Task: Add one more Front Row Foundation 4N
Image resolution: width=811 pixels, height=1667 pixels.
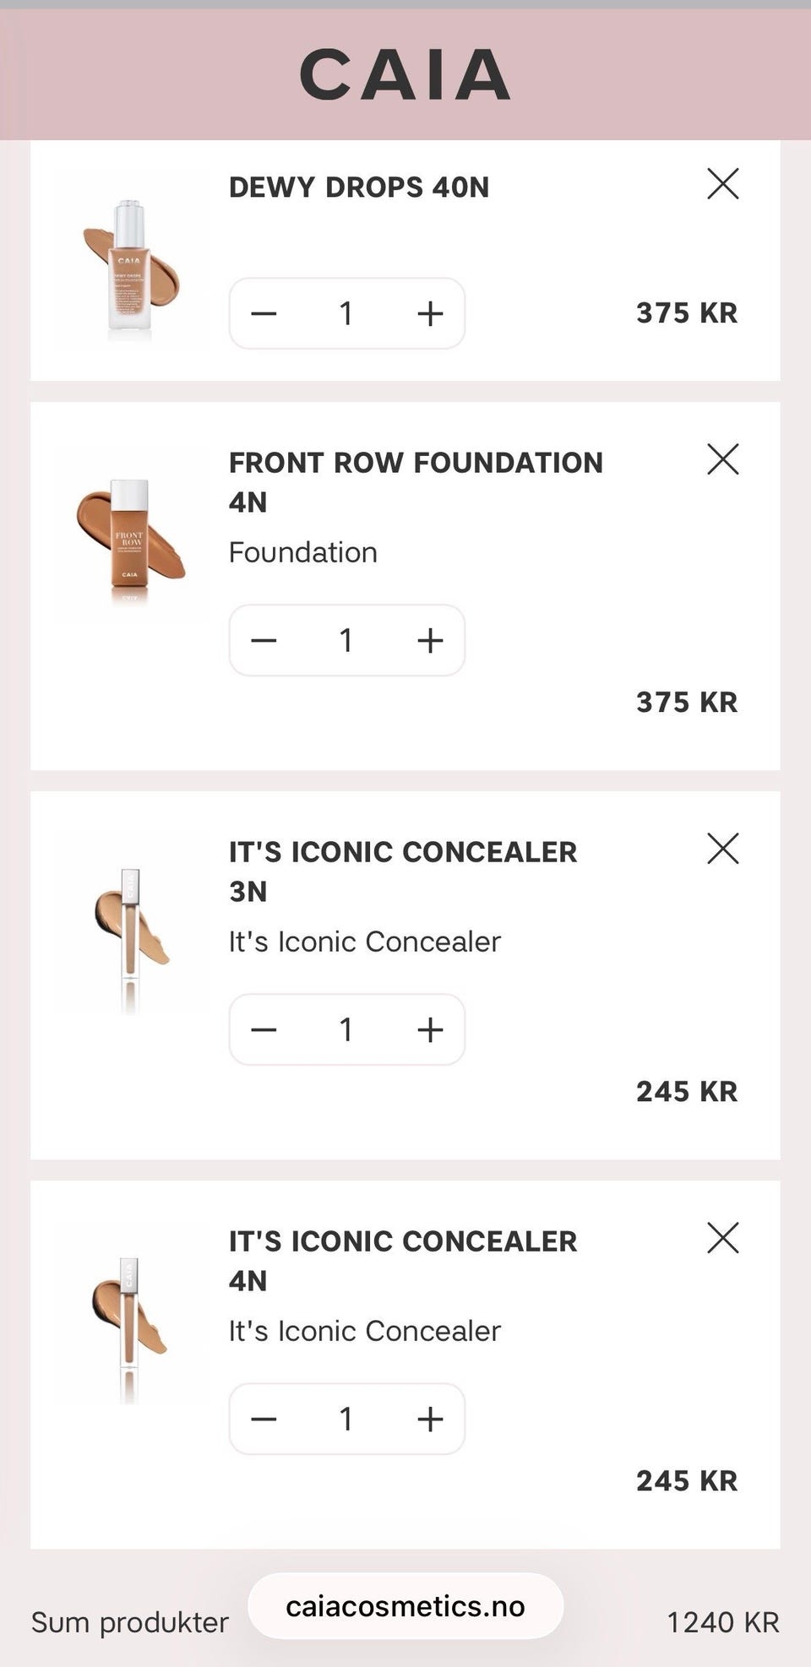Action: pyautogui.click(x=430, y=640)
